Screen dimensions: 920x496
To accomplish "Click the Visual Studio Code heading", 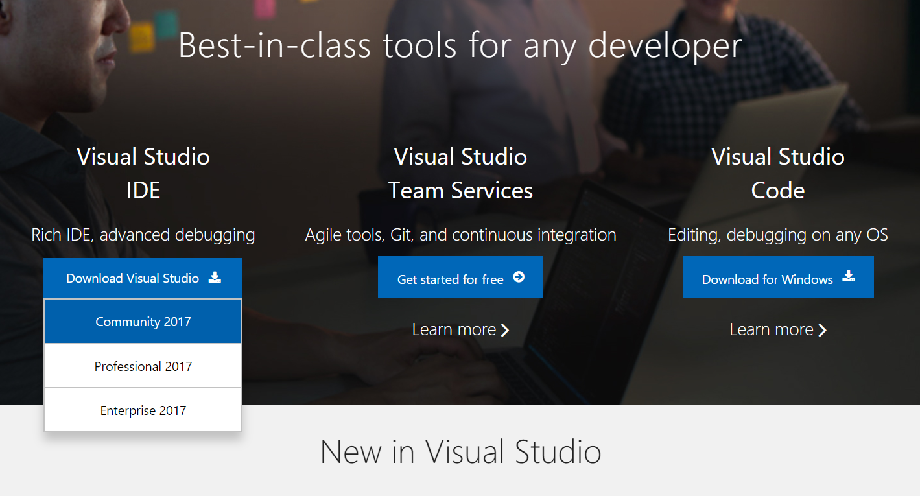I will coord(778,173).
